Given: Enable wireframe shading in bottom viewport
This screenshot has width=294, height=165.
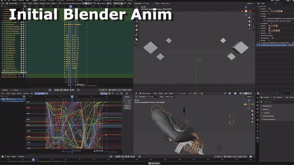Looking at the screenshot, I should click(244, 93).
